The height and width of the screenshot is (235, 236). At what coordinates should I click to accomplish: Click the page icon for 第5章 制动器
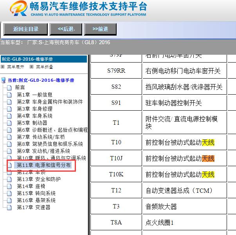click(9, 123)
